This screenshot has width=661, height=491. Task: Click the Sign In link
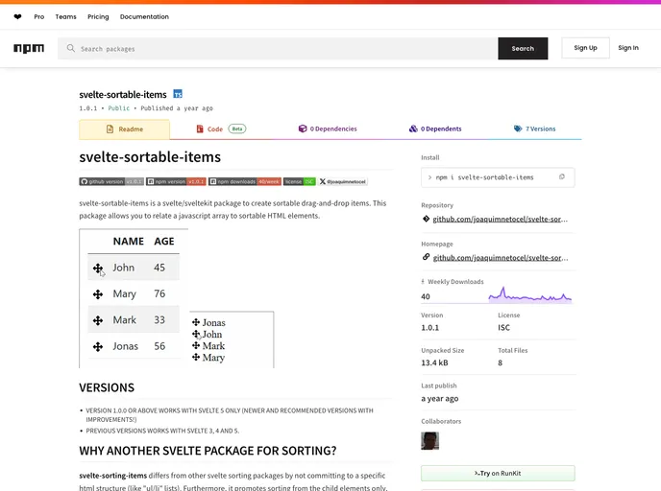[628, 48]
